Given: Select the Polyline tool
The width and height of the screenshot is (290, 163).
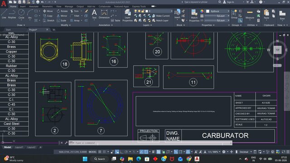Looking at the screenshot, I should coord(12,14).
